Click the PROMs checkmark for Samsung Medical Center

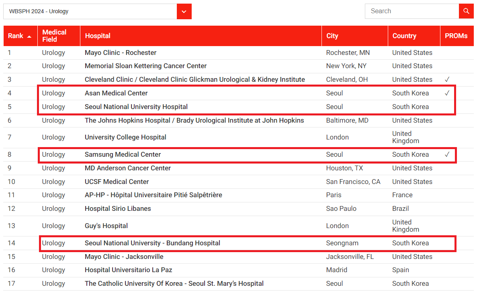pos(447,154)
